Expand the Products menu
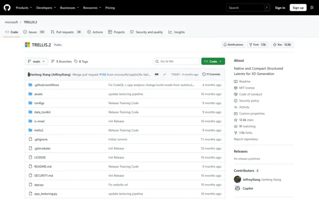The image size is (319, 199). (x=24, y=8)
